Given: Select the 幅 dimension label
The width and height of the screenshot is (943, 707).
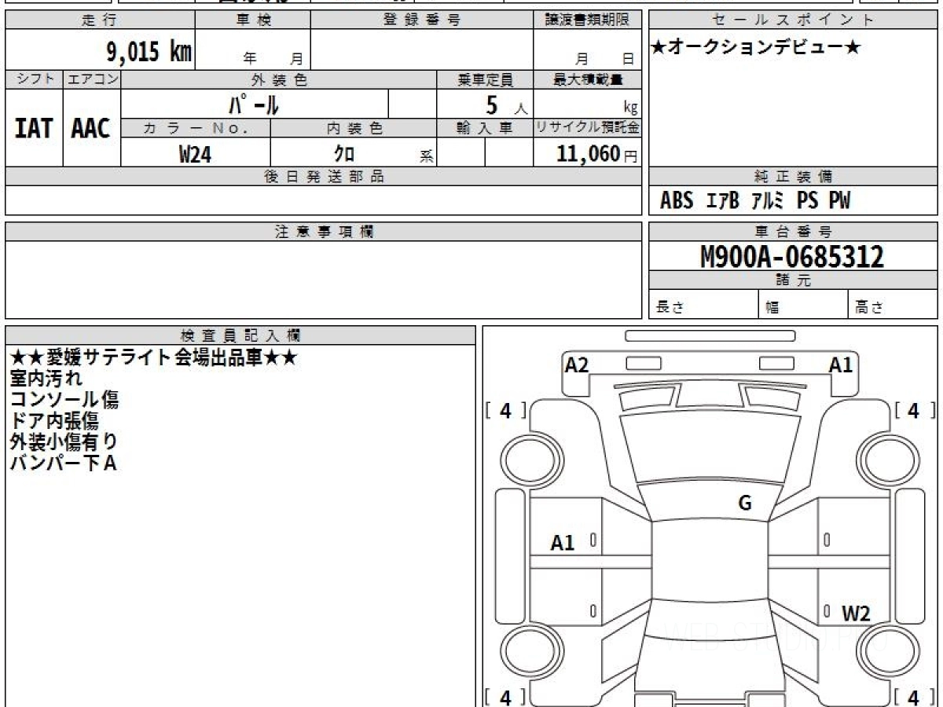Looking at the screenshot, I should pyautogui.click(x=772, y=308).
